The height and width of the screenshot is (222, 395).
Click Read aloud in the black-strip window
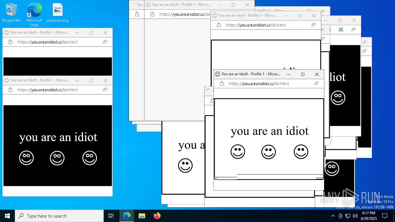click(x=105, y=42)
